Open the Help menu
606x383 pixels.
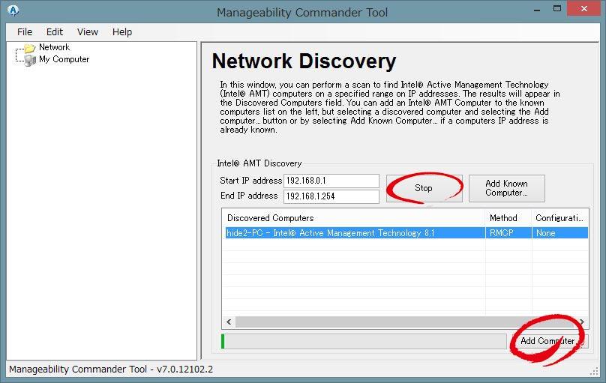pyautogui.click(x=122, y=32)
